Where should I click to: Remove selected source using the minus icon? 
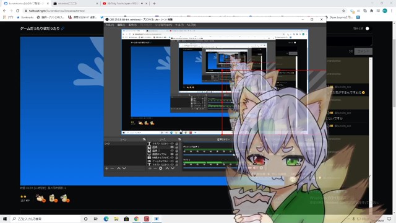155,168
